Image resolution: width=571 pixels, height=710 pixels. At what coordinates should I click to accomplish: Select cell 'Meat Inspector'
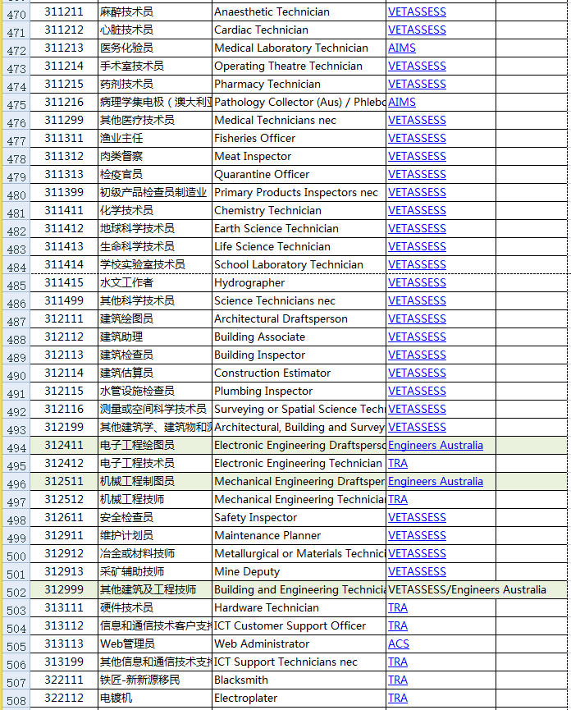[x=299, y=157]
